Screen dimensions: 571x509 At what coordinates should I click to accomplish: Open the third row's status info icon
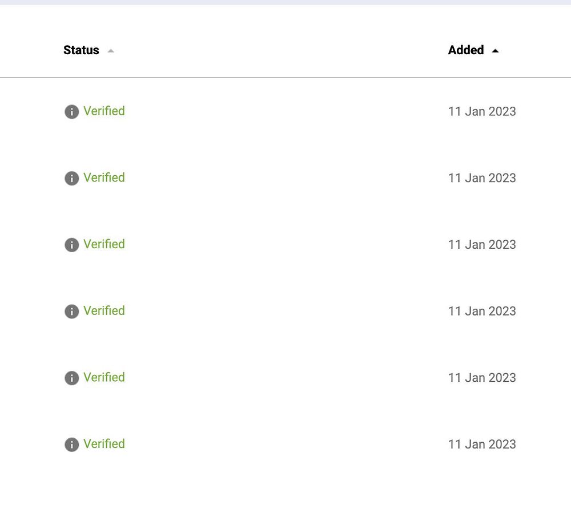point(71,245)
